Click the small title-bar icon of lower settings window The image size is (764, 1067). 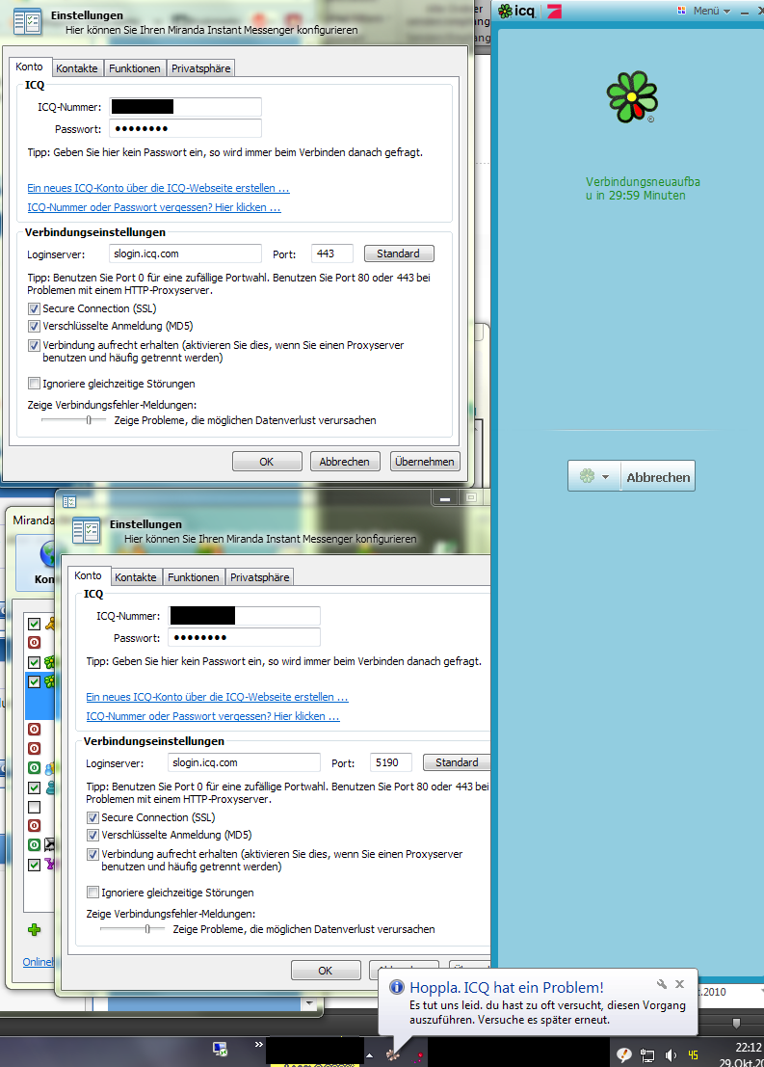(x=69, y=501)
